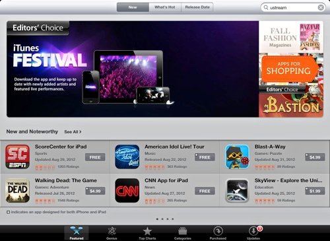The height and width of the screenshot is (241, 330).
Task: Open the Fall Fashion Magazines banner
Action: [x=291, y=37]
